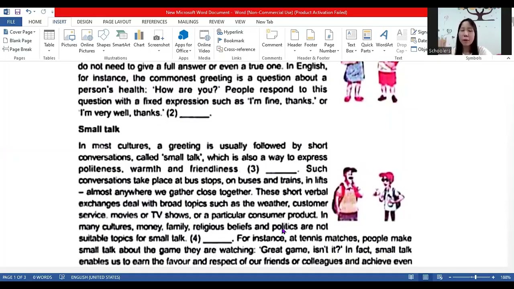
Task: Click the Schoolers webcam video overlay
Action: point(469,31)
